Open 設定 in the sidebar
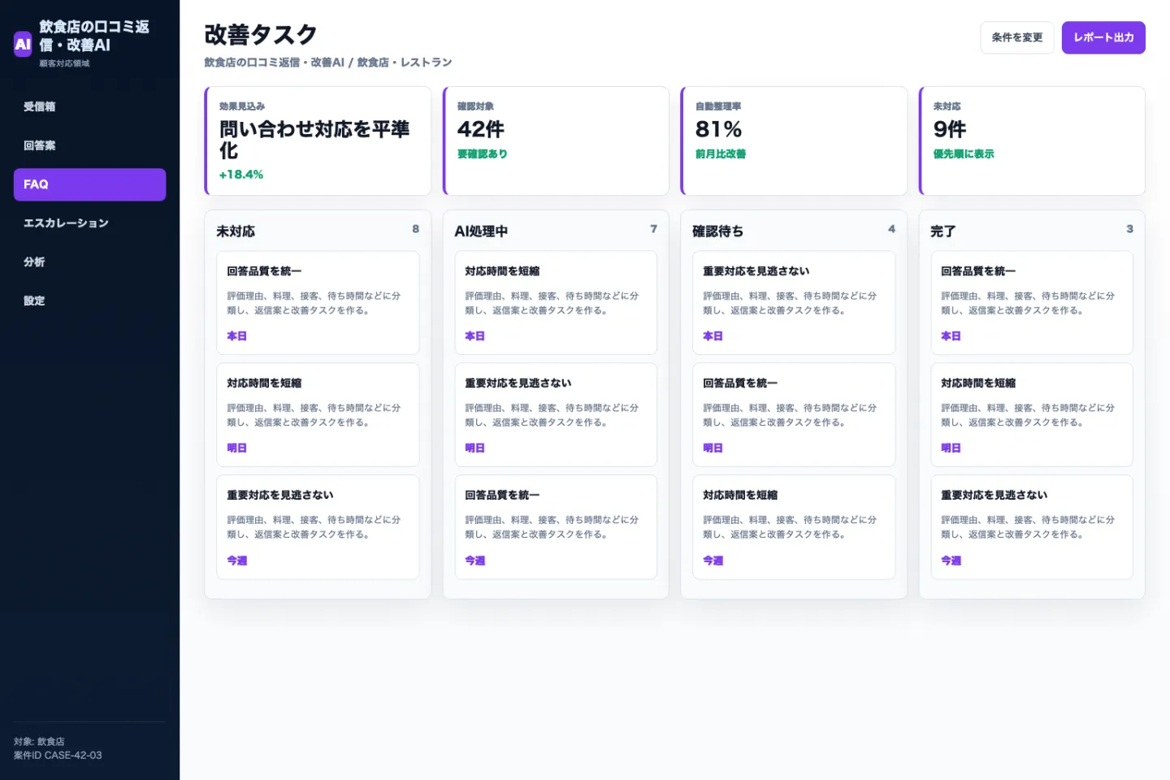 [89, 301]
